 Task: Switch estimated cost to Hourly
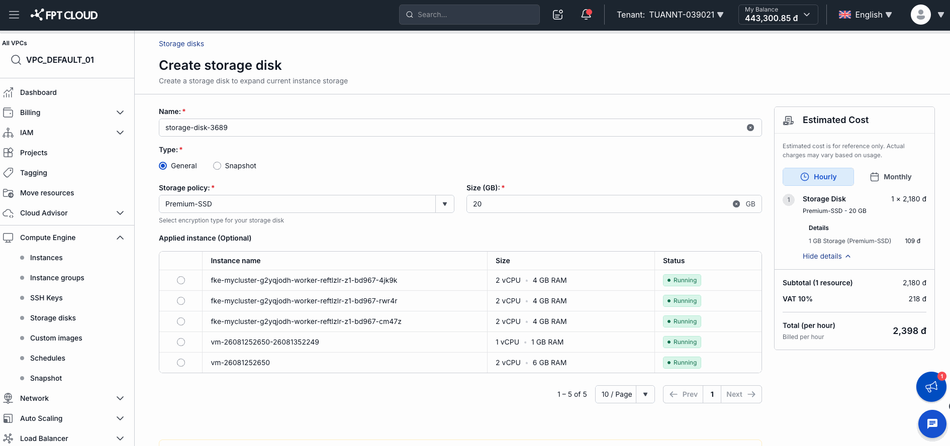coord(818,177)
